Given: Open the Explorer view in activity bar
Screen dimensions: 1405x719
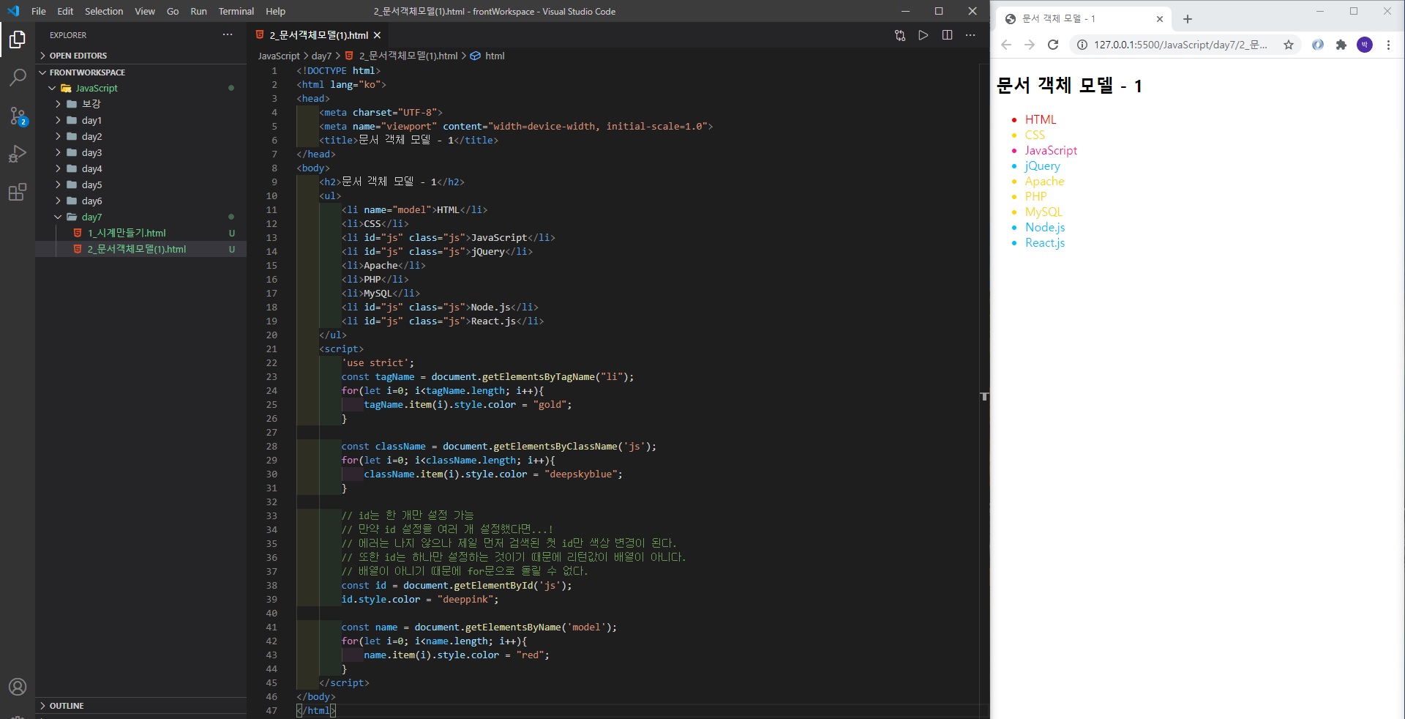Looking at the screenshot, I should tap(18, 39).
